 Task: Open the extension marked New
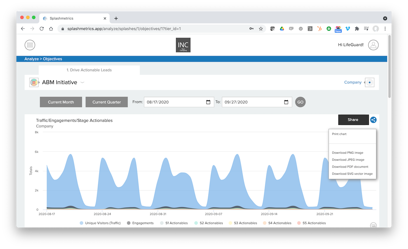(338, 29)
